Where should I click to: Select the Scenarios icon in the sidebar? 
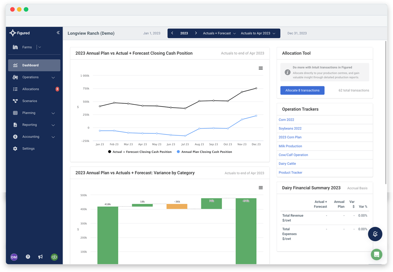point(15,101)
